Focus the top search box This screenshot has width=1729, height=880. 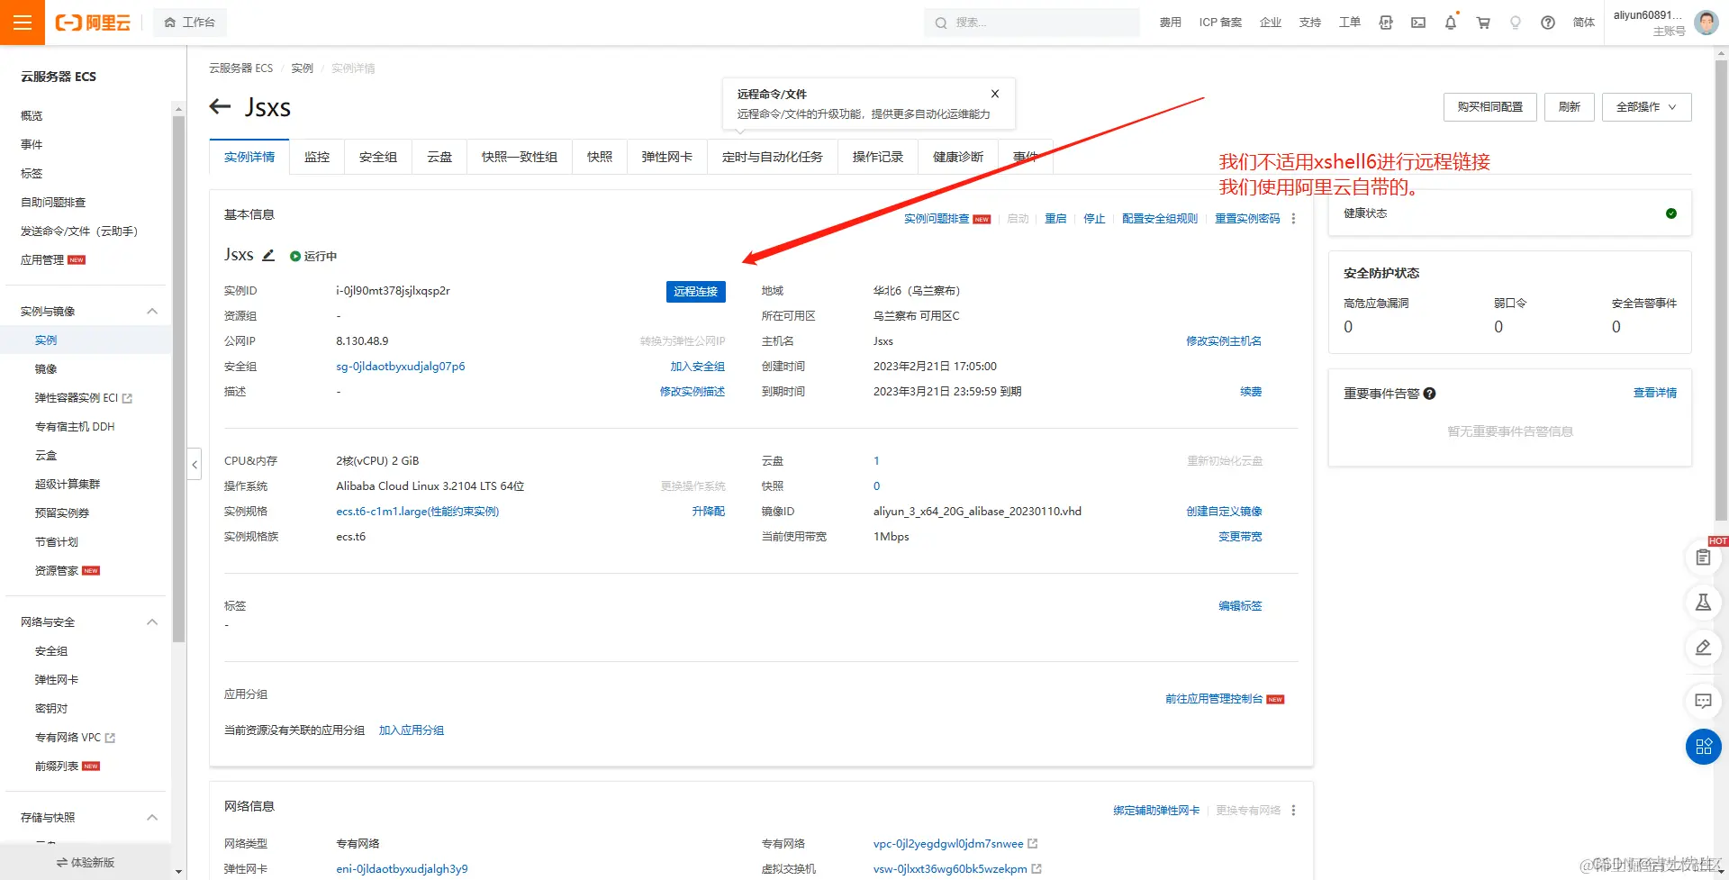pyautogui.click(x=1032, y=23)
